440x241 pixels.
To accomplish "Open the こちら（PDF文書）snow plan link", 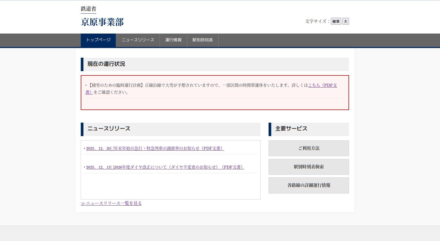I will (322, 85).
